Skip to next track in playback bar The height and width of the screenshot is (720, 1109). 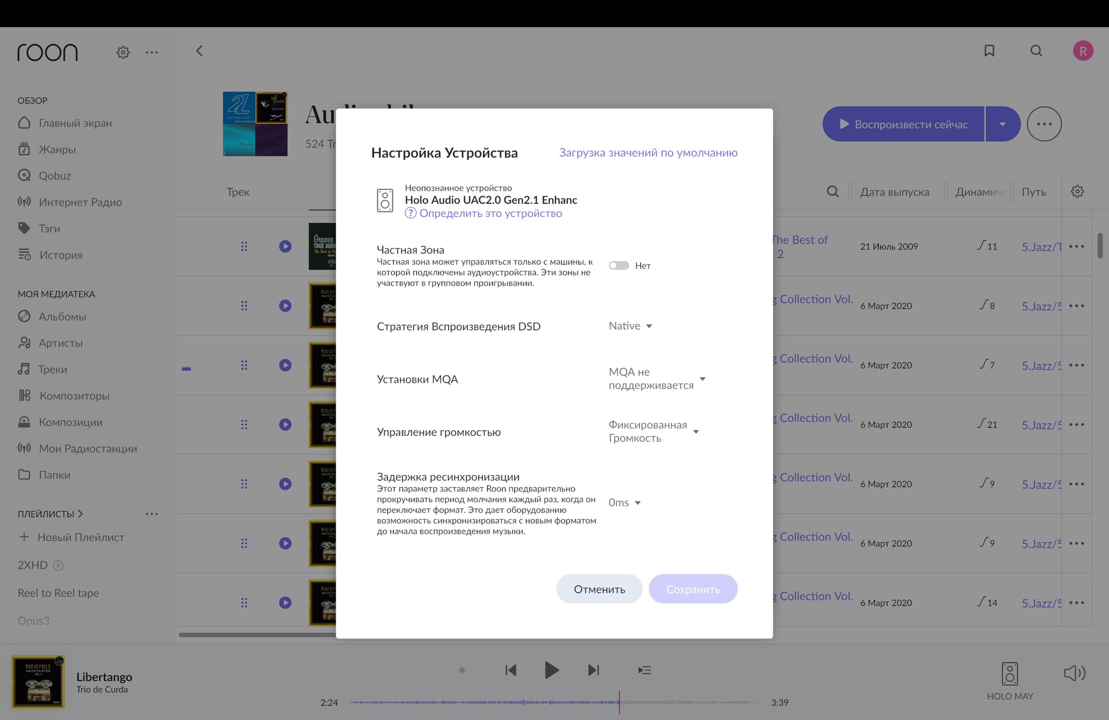click(594, 670)
